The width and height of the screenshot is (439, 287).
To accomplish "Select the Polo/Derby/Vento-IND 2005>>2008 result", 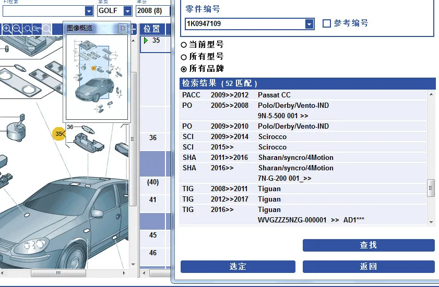I will click(303, 110).
